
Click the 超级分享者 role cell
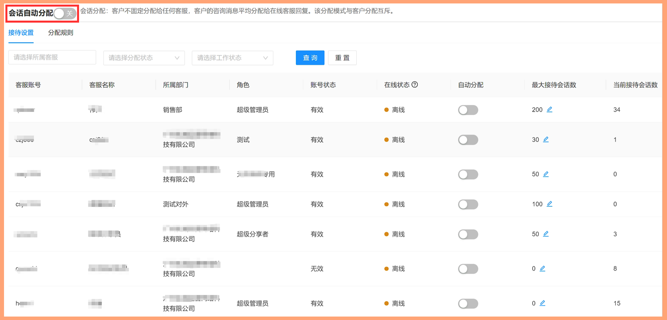(252, 234)
